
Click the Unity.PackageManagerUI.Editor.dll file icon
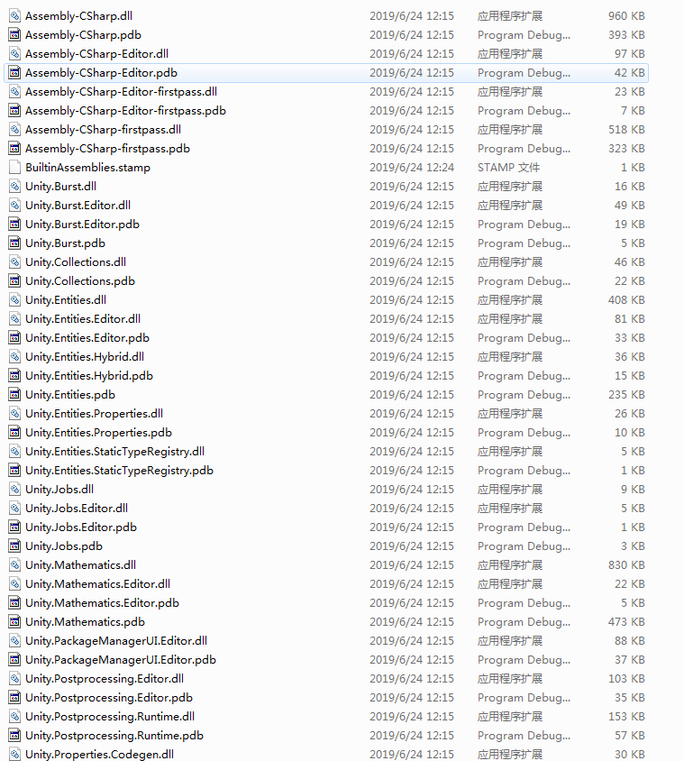pos(15,641)
